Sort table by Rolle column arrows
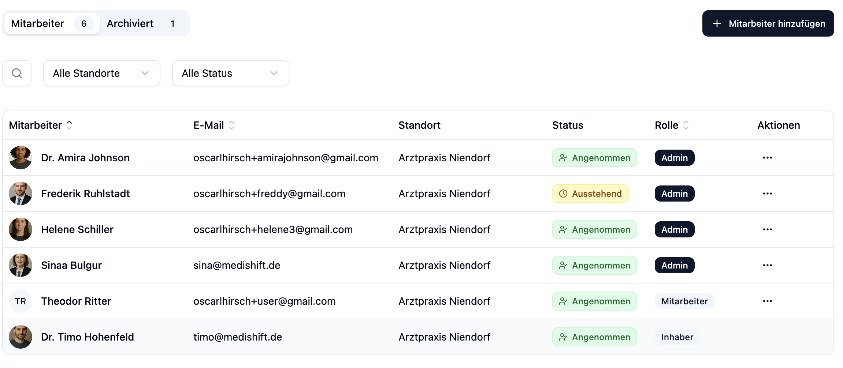Screen dimensions: 843x368 (x=686, y=125)
